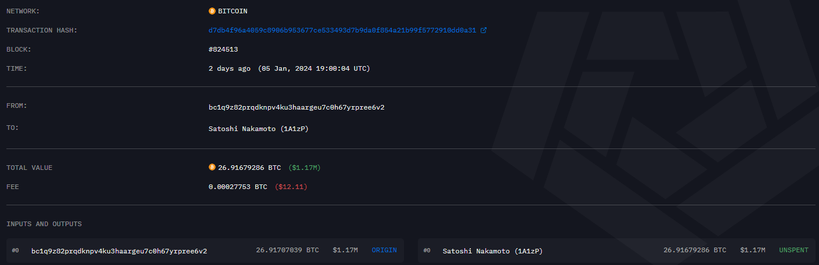
Task: Click the Bitcoin network logo icon
Action: pos(212,11)
